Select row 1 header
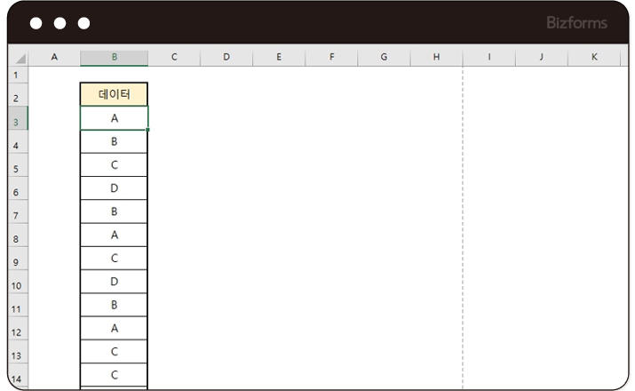 pyautogui.click(x=19, y=75)
